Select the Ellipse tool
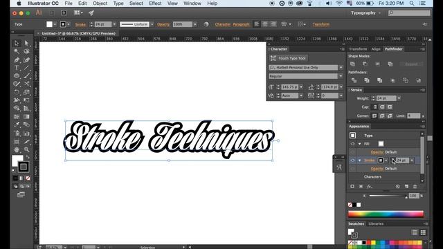Image resolution: width=443 pixels, height=249 pixels. pyautogui.click(x=17, y=75)
